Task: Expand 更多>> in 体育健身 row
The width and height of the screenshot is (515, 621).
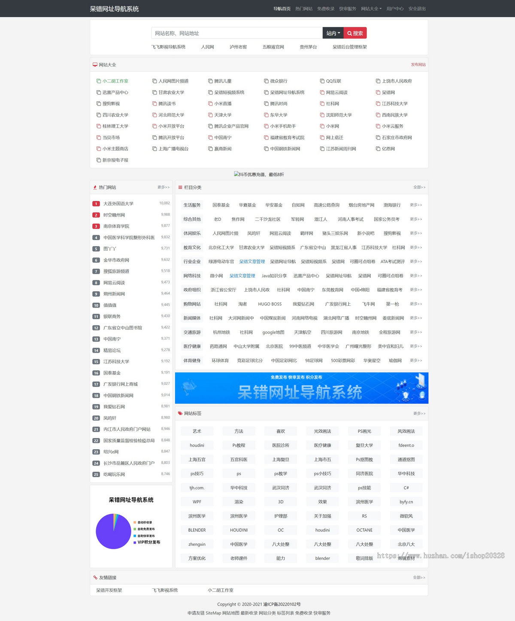Action: click(416, 360)
